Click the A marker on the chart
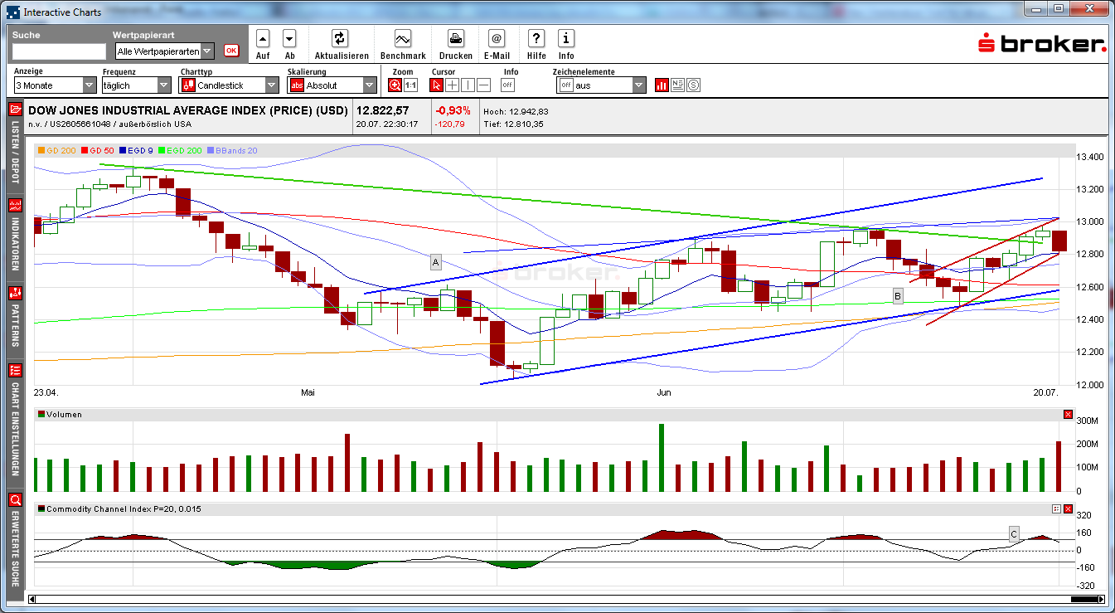Image resolution: width=1115 pixels, height=613 pixels. [x=435, y=263]
